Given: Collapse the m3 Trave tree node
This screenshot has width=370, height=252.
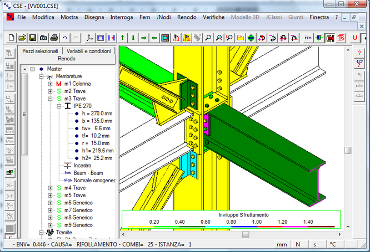Looking at the screenshot, I should tap(51, 99).
